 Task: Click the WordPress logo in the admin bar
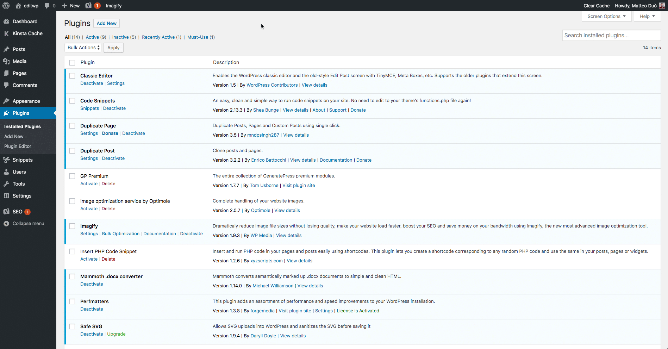[6, 6]
